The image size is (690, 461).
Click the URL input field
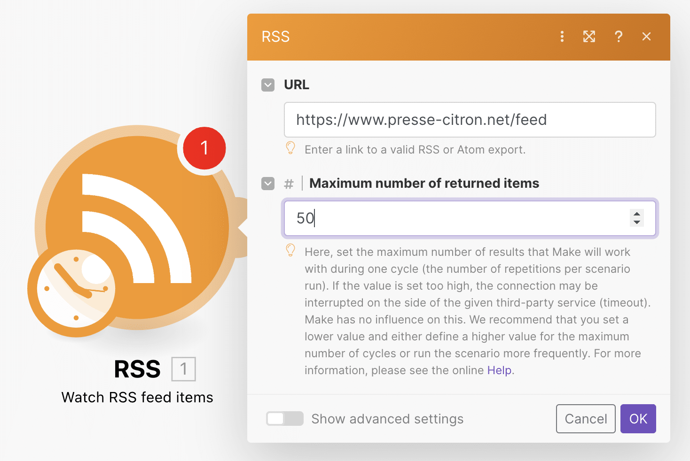(x=470, y=120)
